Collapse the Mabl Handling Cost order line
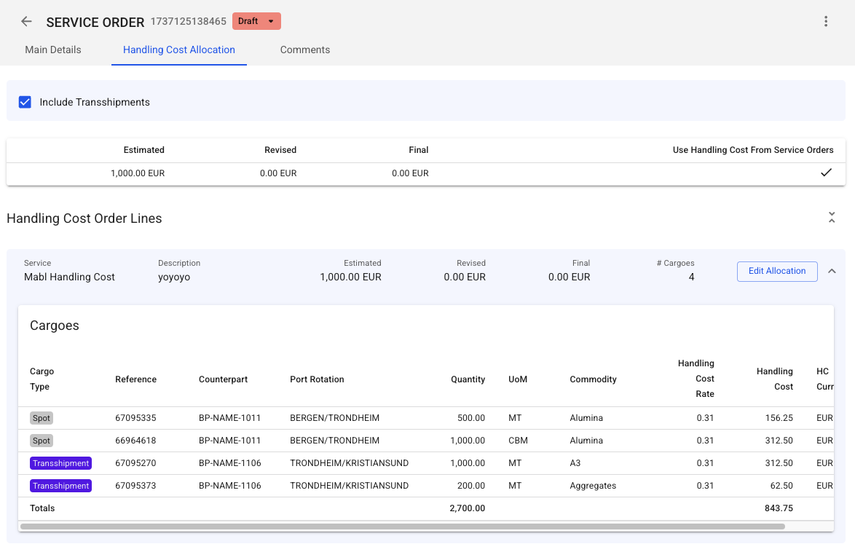The width and height of the screenshot is (855, 552). (832, 271)
